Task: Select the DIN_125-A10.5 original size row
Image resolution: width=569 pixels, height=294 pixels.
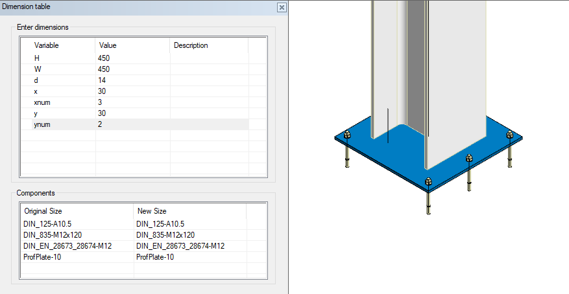Action: click(x=49, y=224)
